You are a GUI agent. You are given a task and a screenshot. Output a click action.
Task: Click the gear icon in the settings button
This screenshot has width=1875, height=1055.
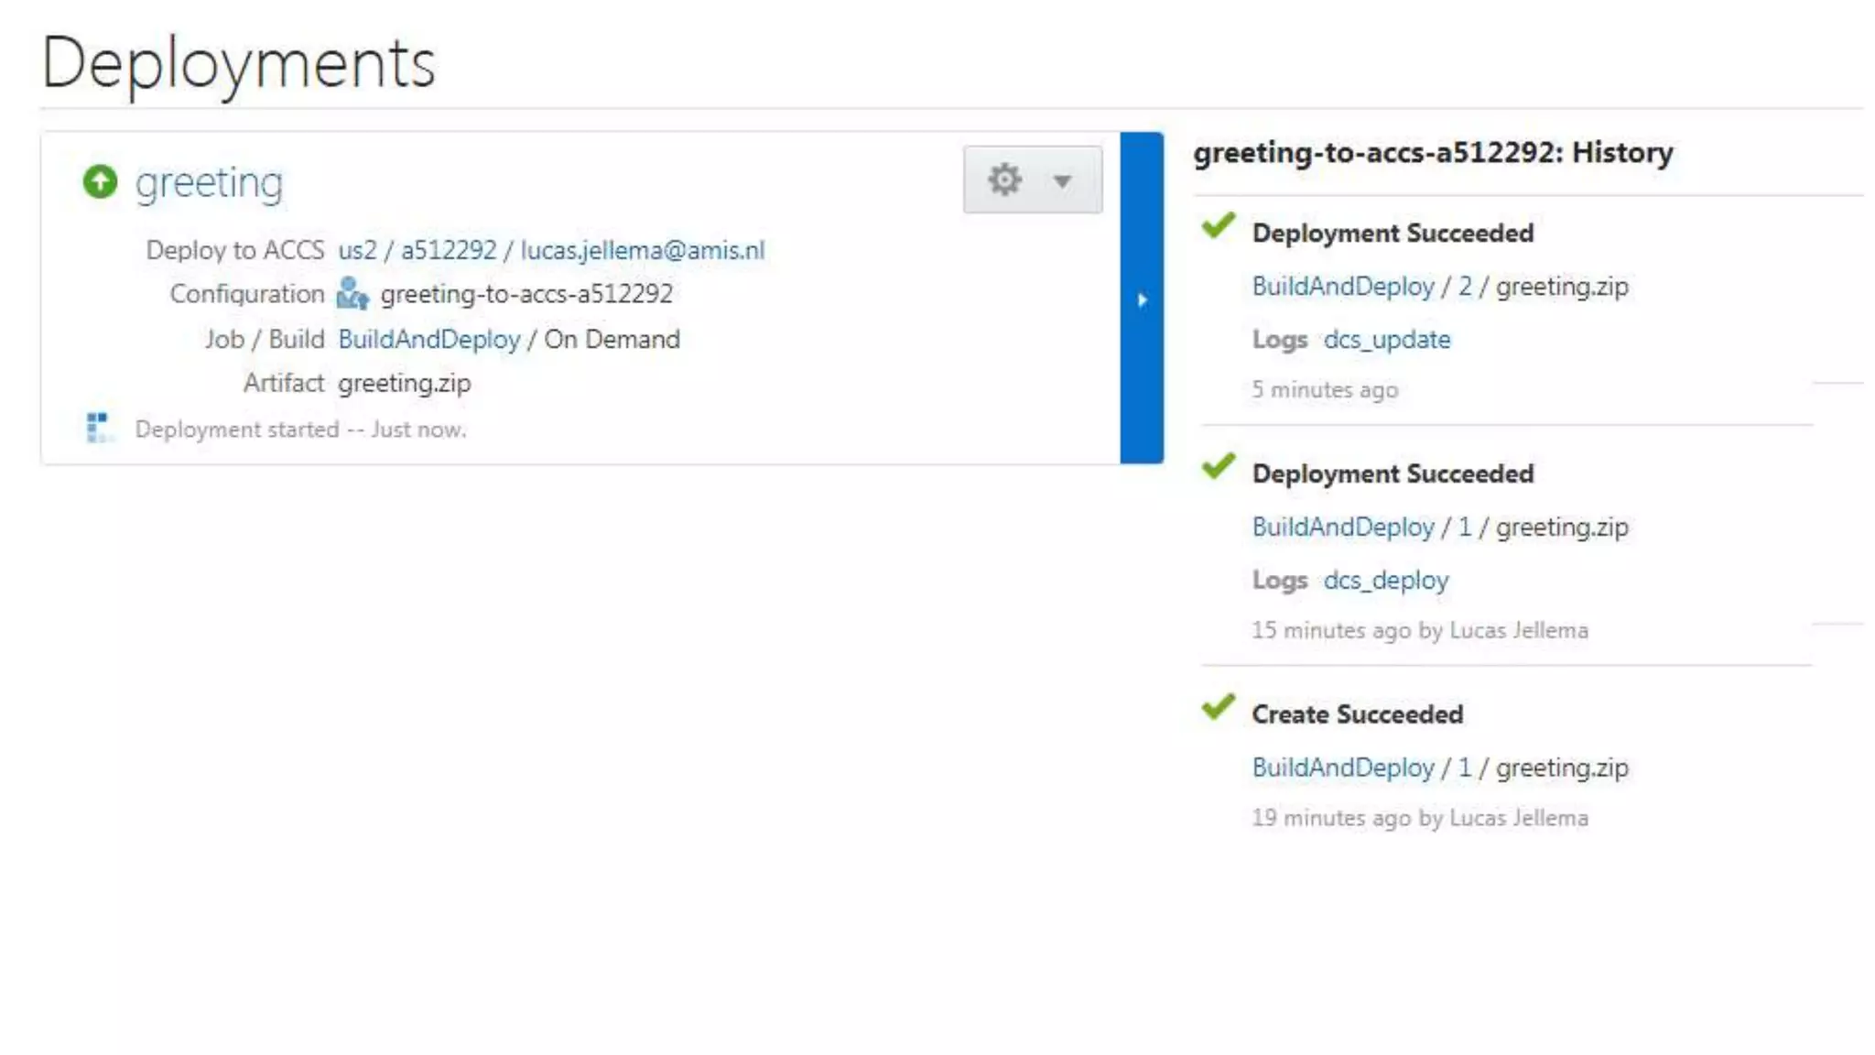coord(1004,179)
